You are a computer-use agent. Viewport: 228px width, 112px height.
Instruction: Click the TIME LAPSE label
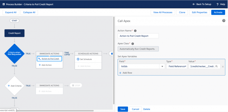point(67,53)
